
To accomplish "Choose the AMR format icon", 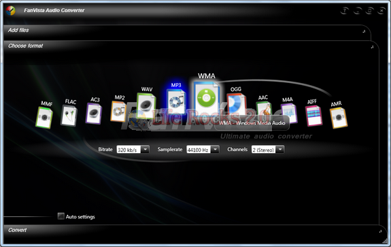I will (x=339, y=118).
